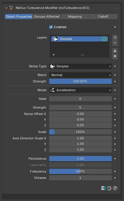Move layer up with the up arrow
The image size is (124, 201).
(x=115, y=51)
